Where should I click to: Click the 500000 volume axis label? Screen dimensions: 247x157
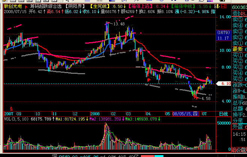tap(224, 123)
